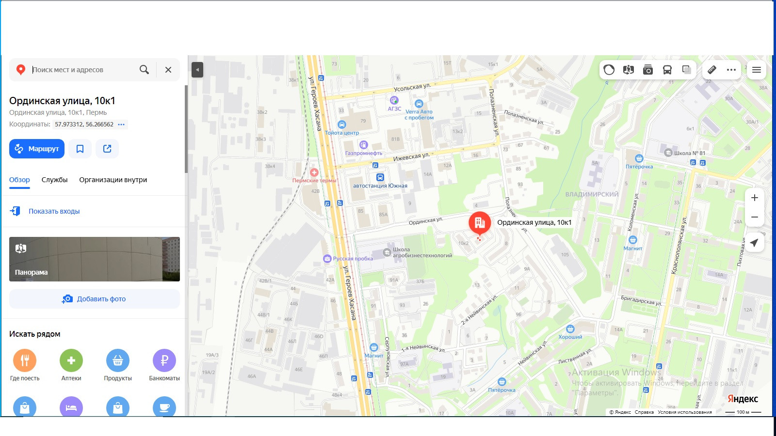The image size is (776, 436).
Task: Select the автостанция Южная bus station marker
Action: pos(380,178)
